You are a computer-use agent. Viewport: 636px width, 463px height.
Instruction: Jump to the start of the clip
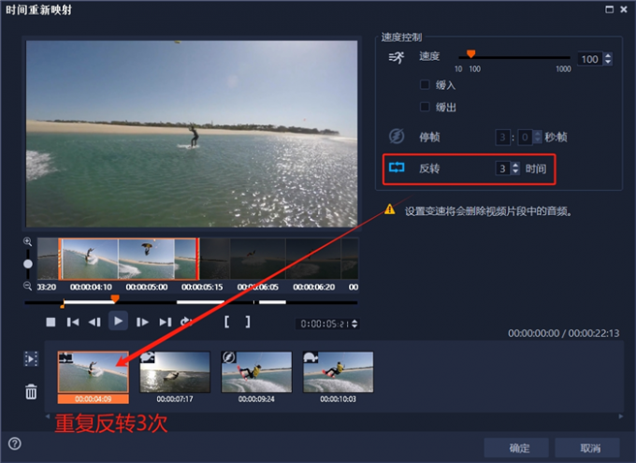point(73,322)
